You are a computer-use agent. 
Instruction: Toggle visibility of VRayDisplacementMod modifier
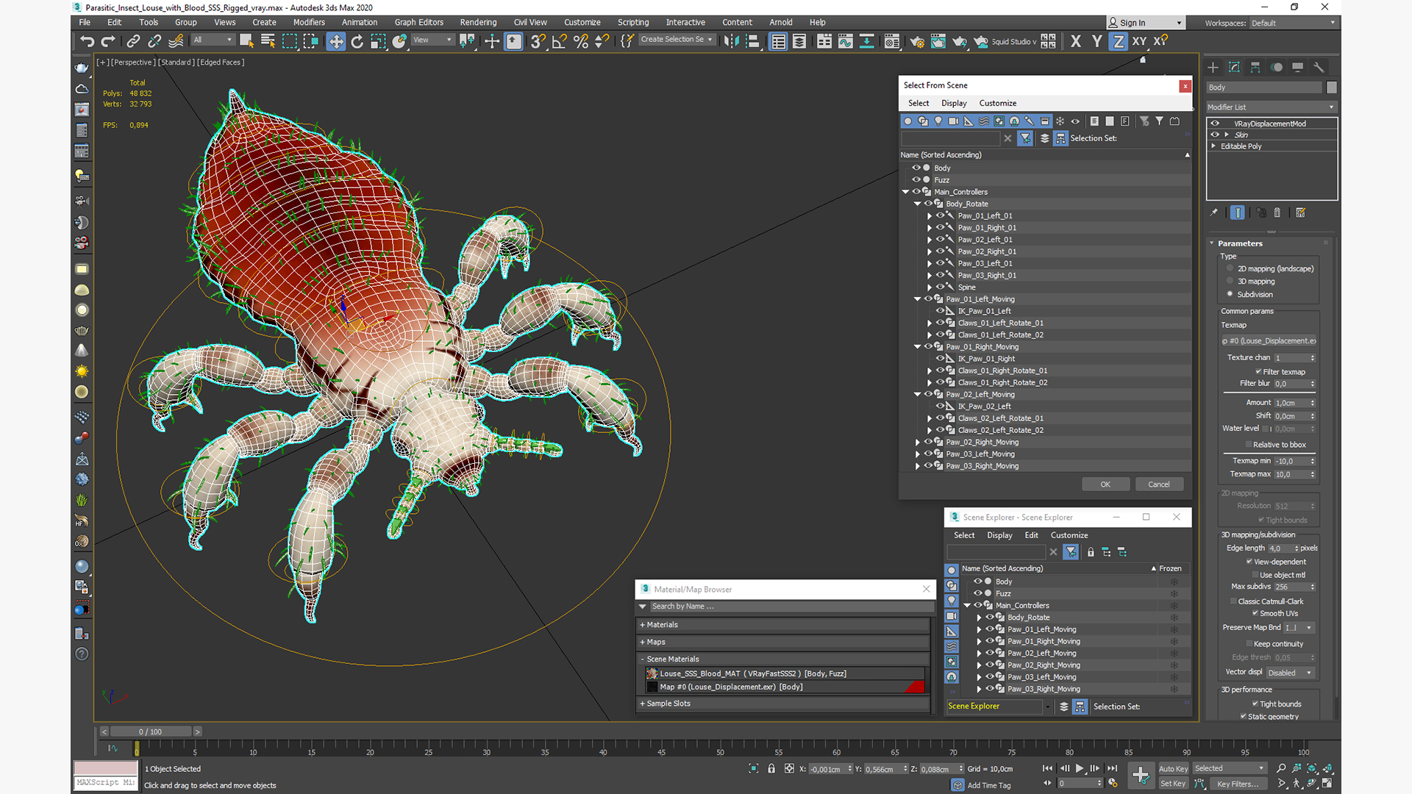(1215, 124)
